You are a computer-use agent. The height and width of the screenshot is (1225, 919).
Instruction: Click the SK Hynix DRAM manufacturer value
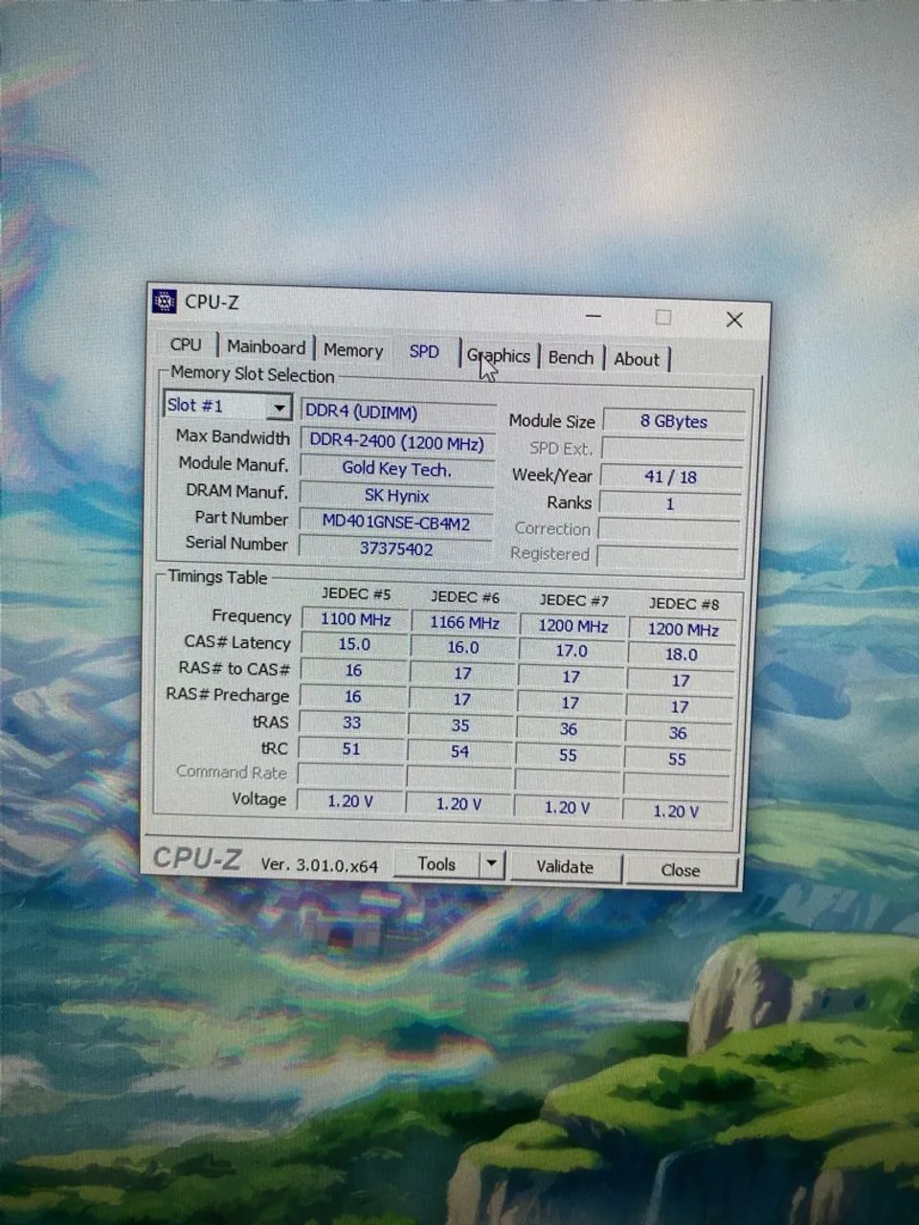[x=396, y=496]
